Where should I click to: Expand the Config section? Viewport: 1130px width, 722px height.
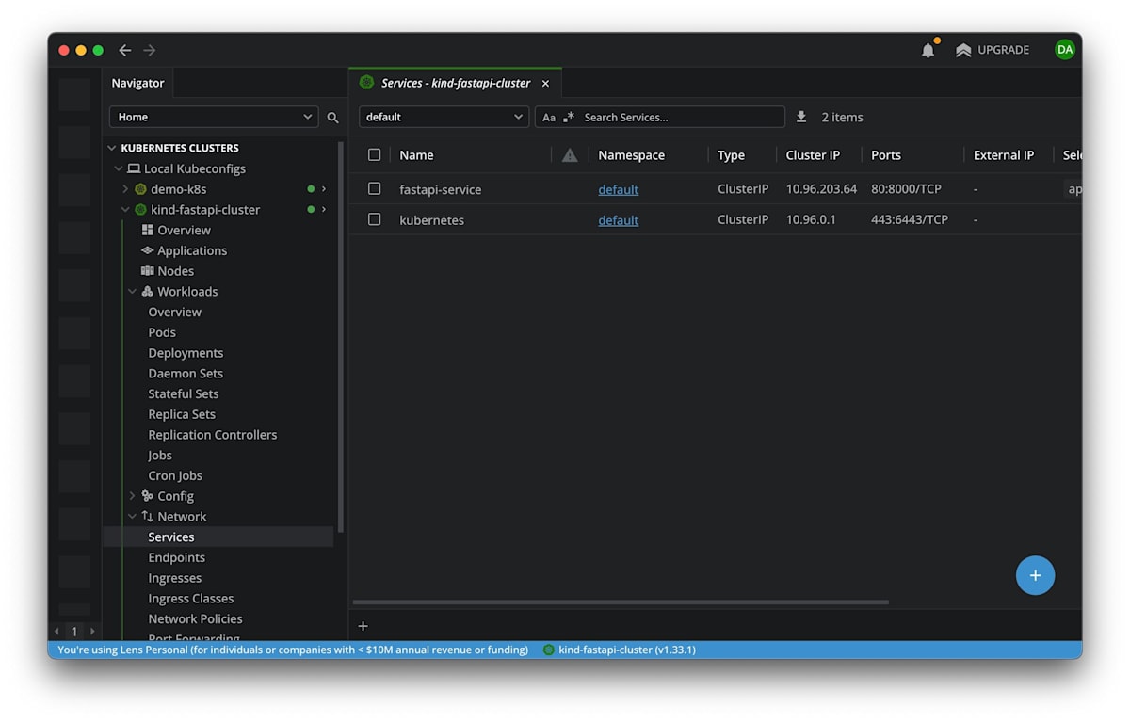coord(132,496)
